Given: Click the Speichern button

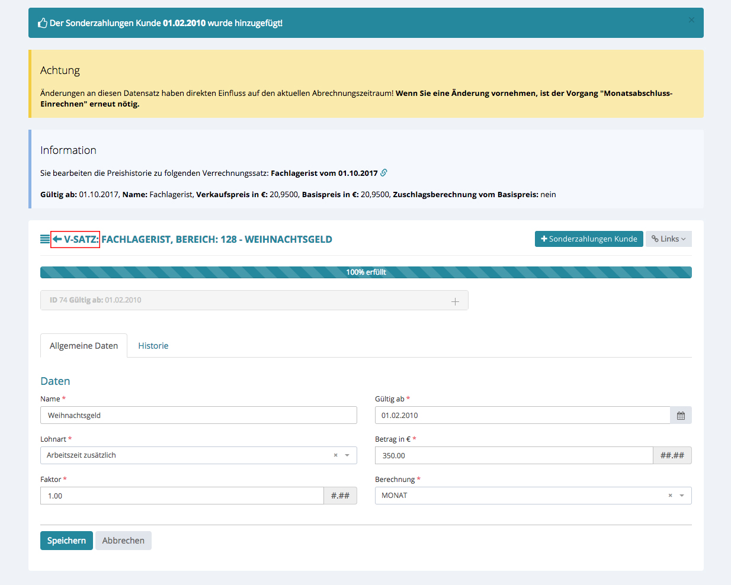Looking at the screenshot, I should [66, 541].
